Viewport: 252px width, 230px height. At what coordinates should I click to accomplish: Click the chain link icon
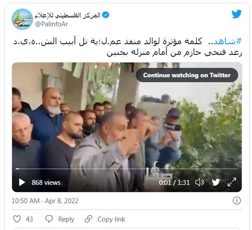(x=88, y=219)
